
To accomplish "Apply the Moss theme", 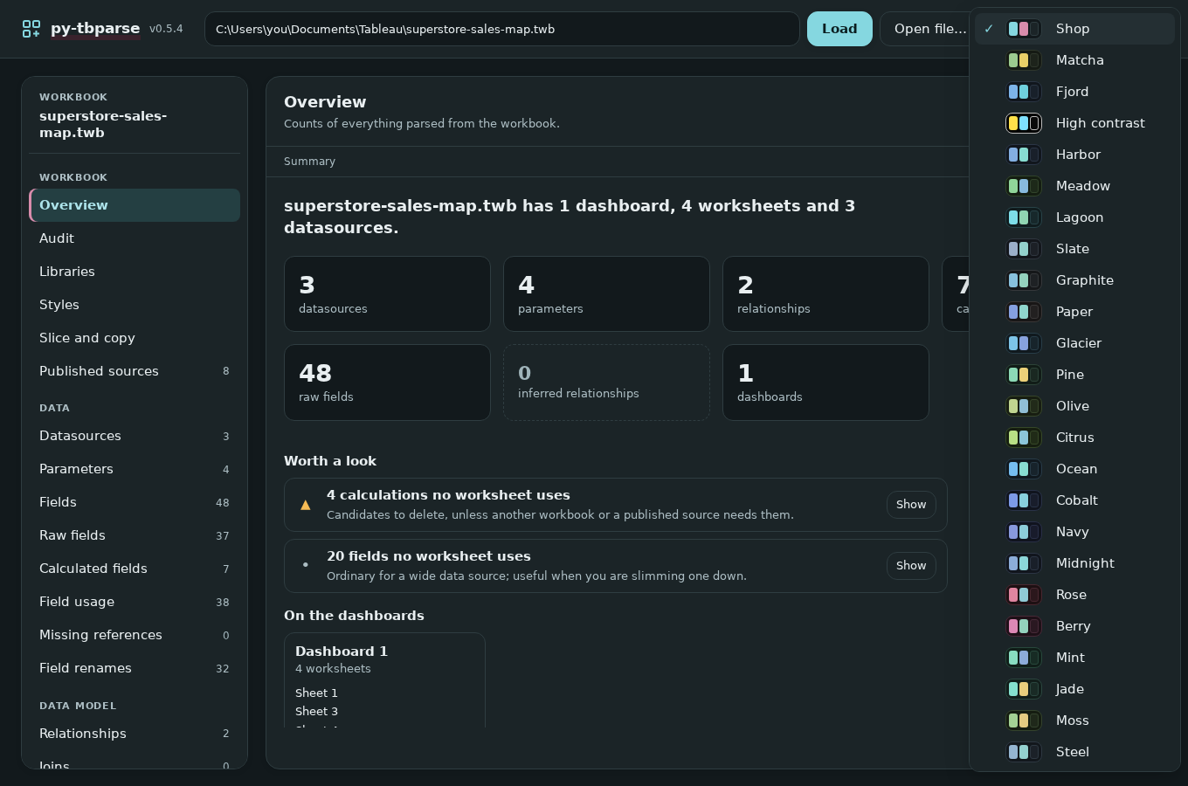I will tap(1074, 720).
